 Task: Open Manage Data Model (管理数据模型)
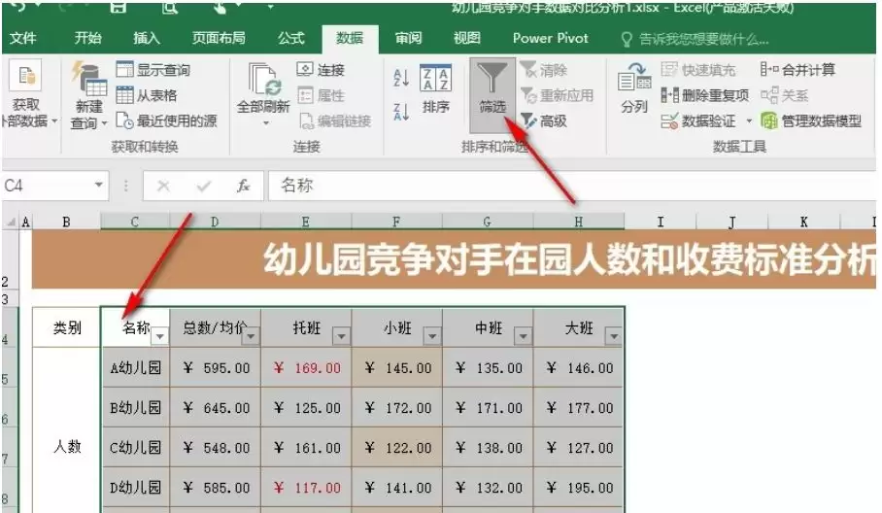tap(810, 120)
